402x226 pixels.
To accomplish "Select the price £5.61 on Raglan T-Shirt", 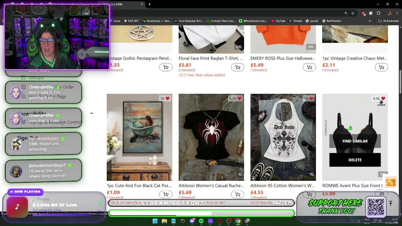I will (x=185, y=65).
